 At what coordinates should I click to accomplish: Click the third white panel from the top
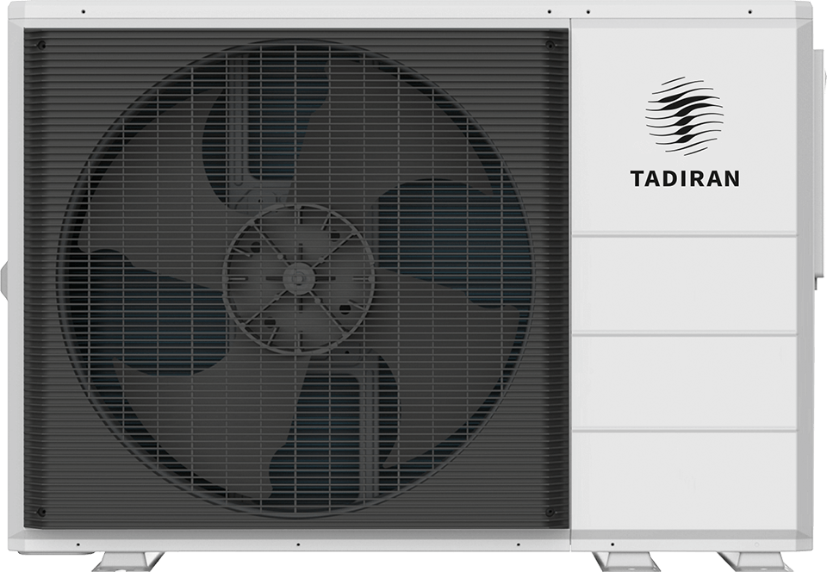pyautogui.click(x=684, y=382)
